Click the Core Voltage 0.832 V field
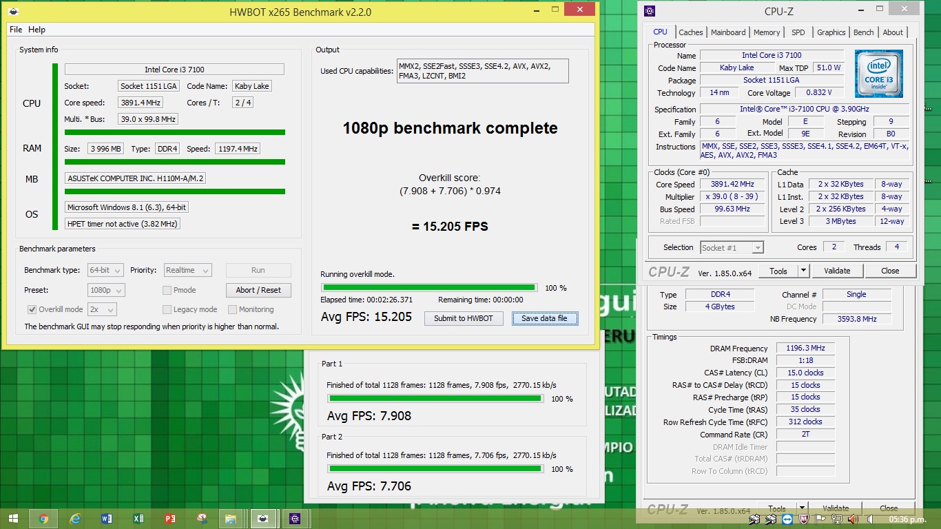The height and width of the screenshot is (529, 941). tap(819, 92)
